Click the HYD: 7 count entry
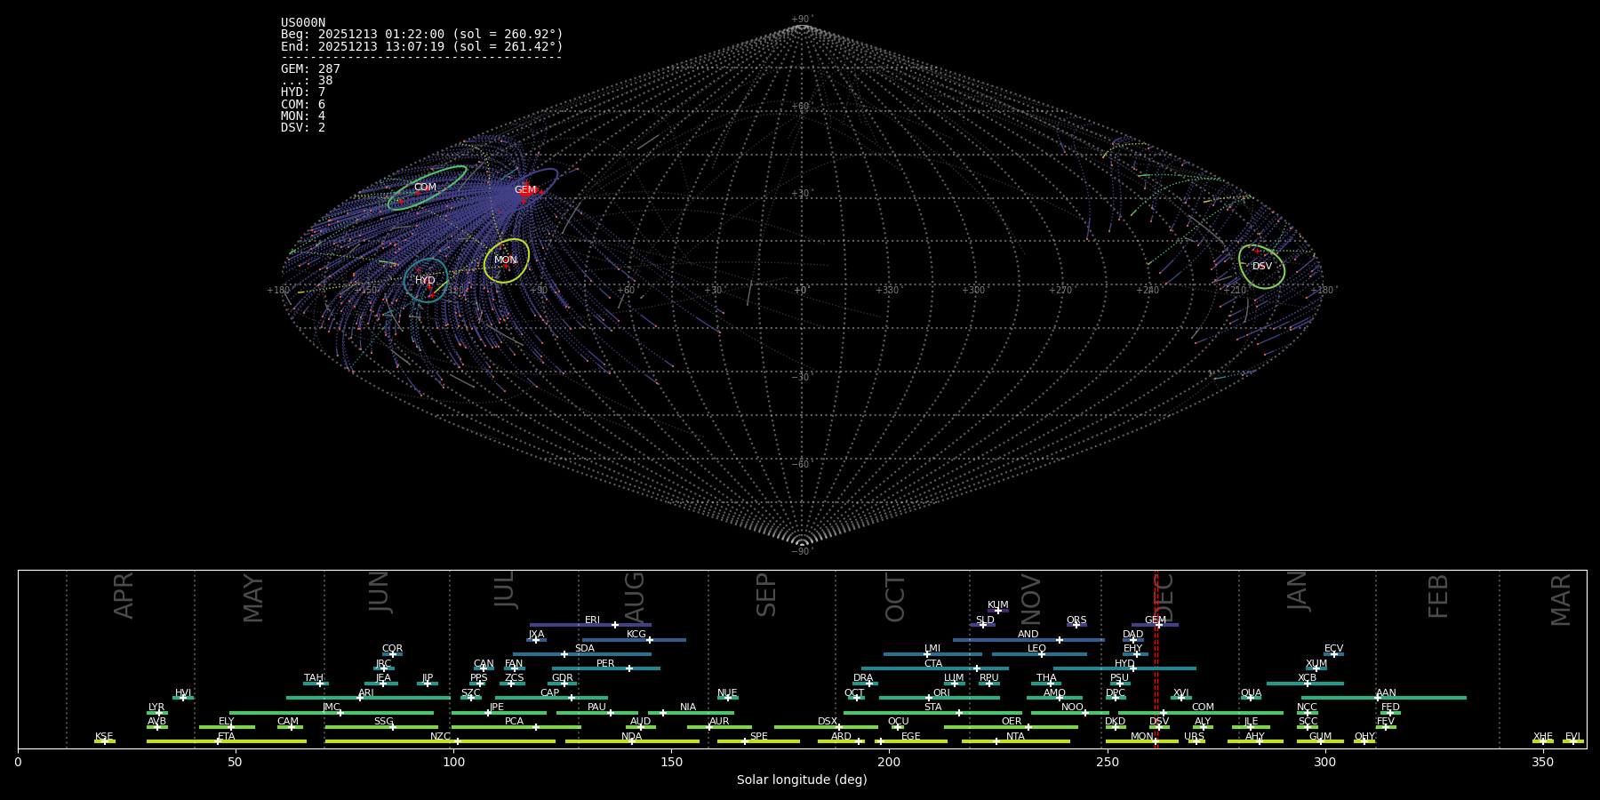 coord(303,92)
